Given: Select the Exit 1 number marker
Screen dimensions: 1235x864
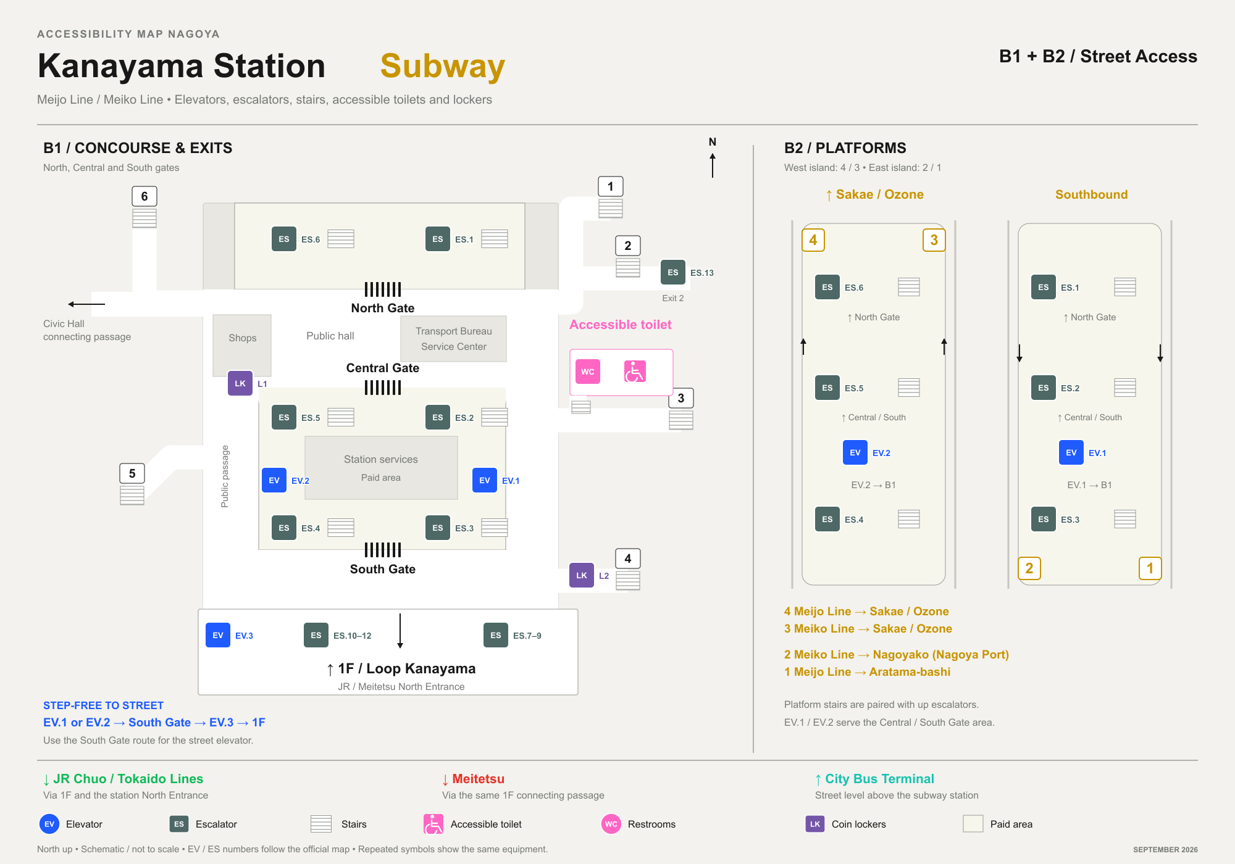Looking at the screenshot, I should (611, 186).
